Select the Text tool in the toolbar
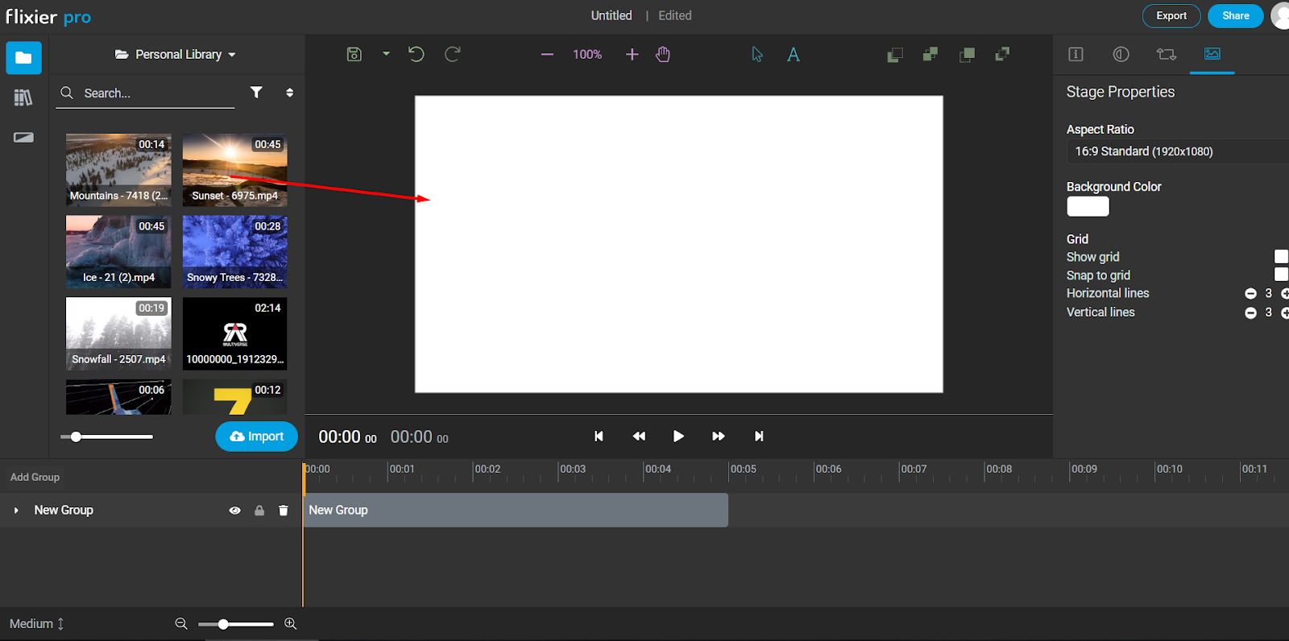Screen dimensions: 1289x641 tap(794, 55)
